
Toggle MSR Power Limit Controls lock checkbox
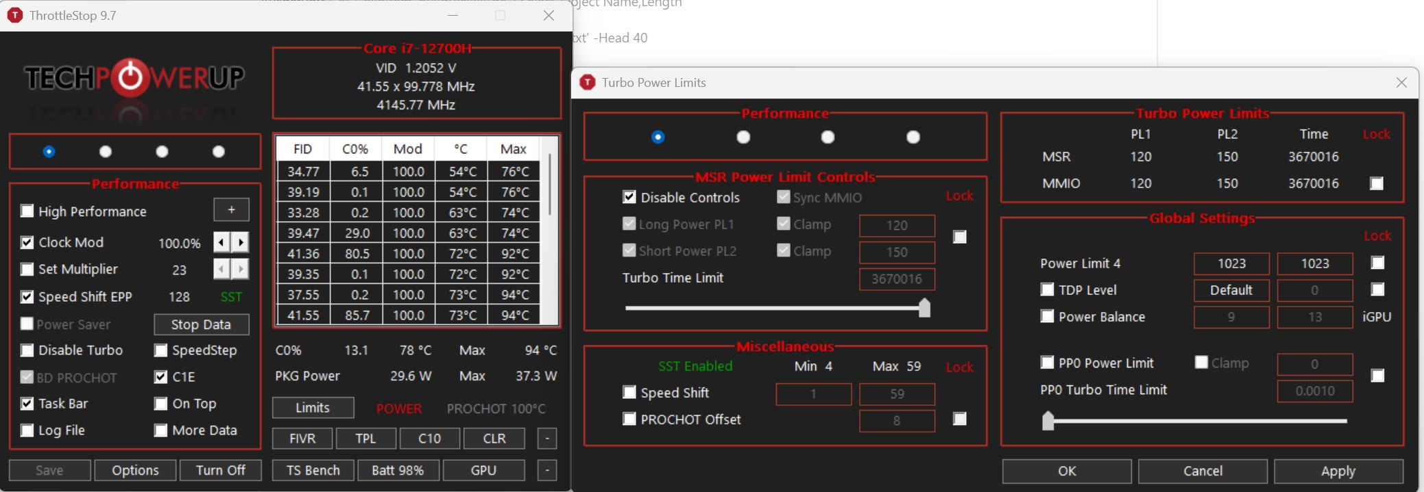(960, 237)
